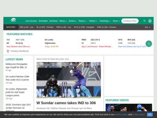
Task: Click PMXI score 322 & 67-2
Action: point(95,40)
